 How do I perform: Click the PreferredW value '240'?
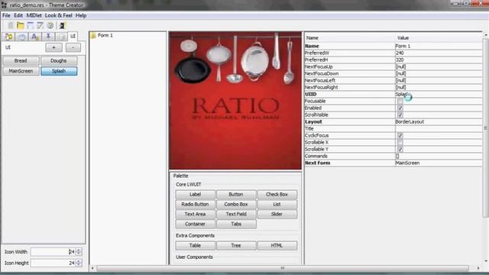coord(439,53)
